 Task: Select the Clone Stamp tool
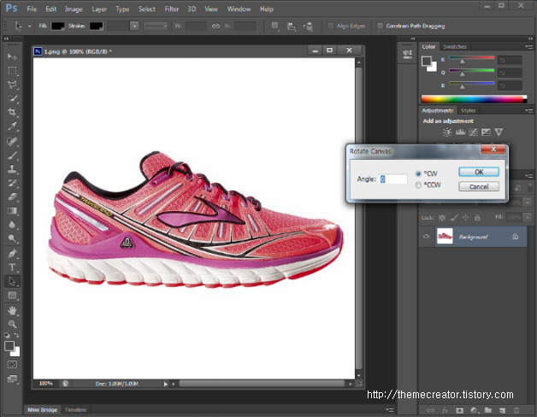[x=12, y=169]
